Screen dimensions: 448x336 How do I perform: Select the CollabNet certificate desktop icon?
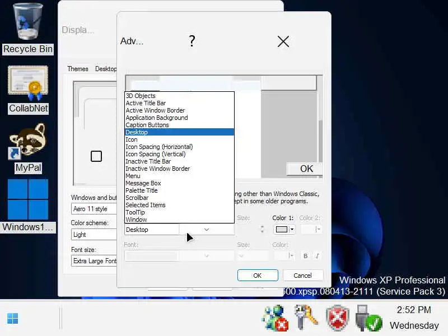tap(28, 90)
